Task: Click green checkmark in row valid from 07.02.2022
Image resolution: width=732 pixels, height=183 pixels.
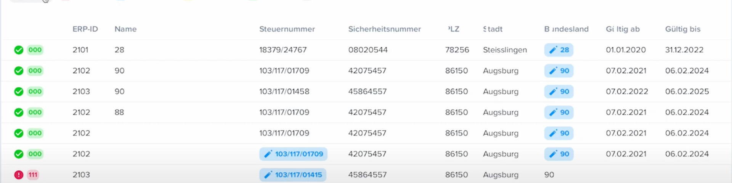Action: coord(19,91)
